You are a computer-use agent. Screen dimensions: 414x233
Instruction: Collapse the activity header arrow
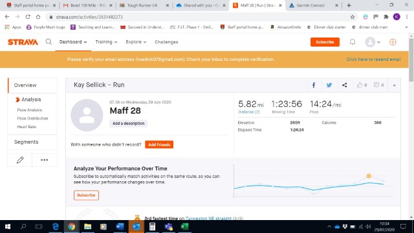pyautogui.click(x=394, y=85)
